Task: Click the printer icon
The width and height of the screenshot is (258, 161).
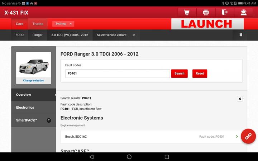Action: pyautogui.click(x=206, y=13)
